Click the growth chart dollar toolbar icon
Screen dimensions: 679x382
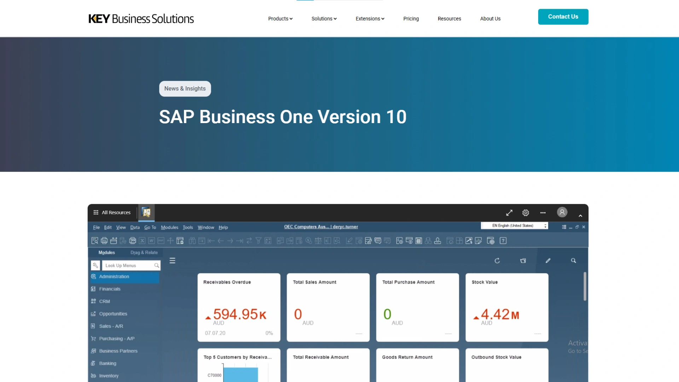pyautogui.click(x=469, y=241)
